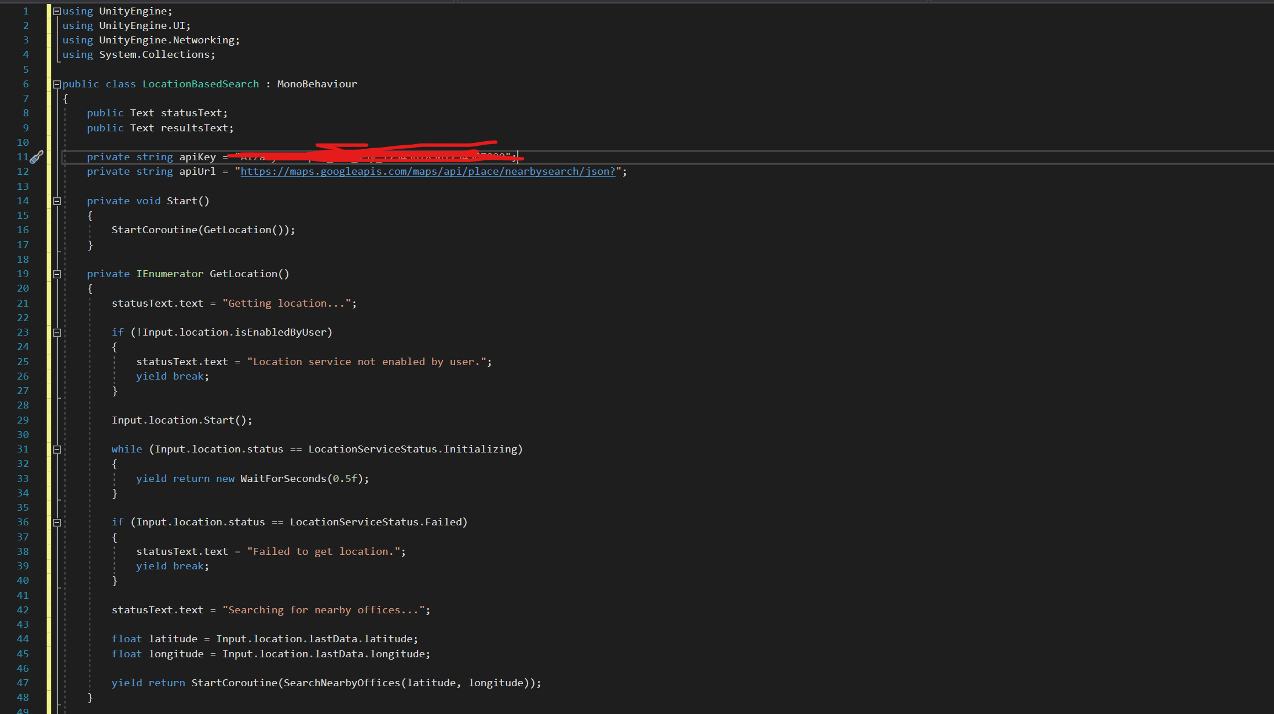The height and width of the screenshot is (714, 1274).
Task: Collapse the LocationServiceStatus.Failed if block
Action: [x=57, y=522]
